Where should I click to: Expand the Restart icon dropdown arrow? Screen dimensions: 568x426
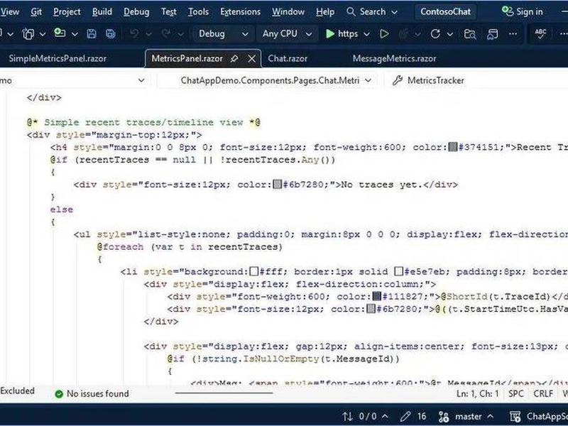[450, 34]
